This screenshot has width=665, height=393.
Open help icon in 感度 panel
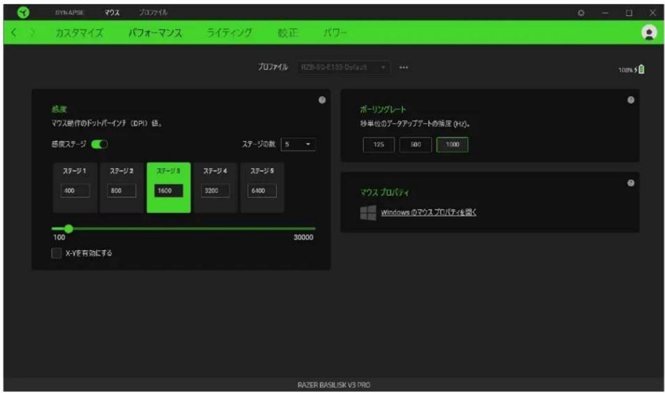coord(322,100)
